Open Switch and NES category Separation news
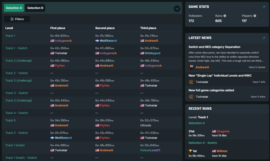Image resolution: width=270 pixels, height=161 pixels. (x=214, y=47)
